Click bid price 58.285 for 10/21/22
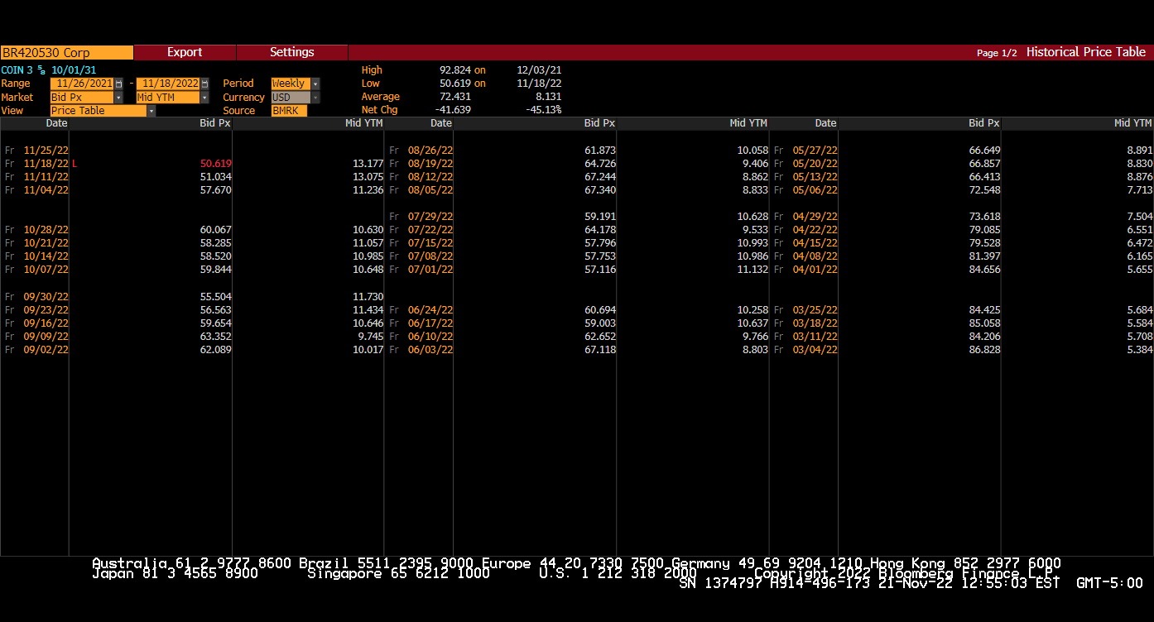This screenshot has height=622, width=1154. click(x=215, y=243)
